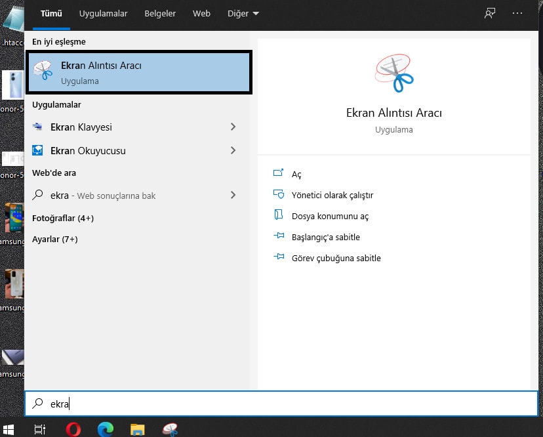Switch to the Belgeler tab
This screenshot has height=437, width=543.
click(x=160, y=13)
